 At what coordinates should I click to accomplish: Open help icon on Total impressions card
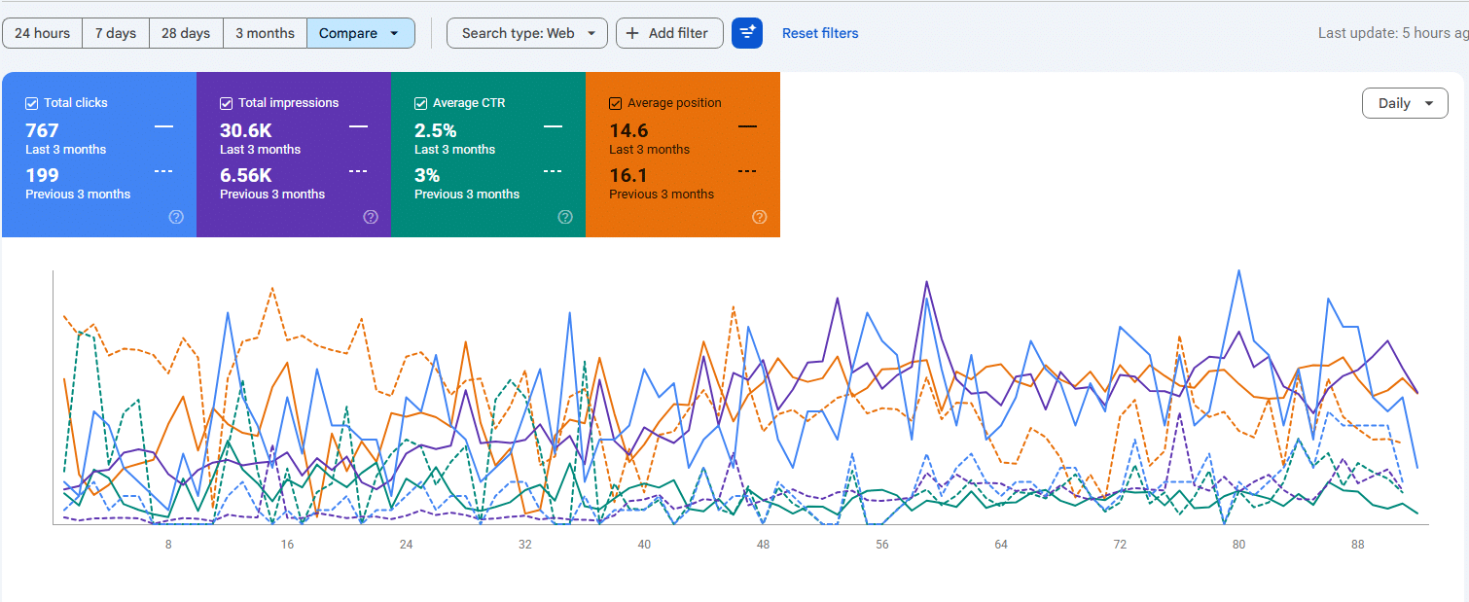click(x=371, y=217)
